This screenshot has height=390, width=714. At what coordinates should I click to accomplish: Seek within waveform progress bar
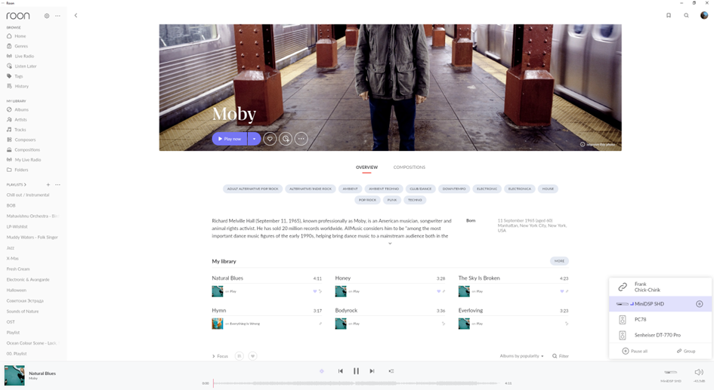coord(356,383)
